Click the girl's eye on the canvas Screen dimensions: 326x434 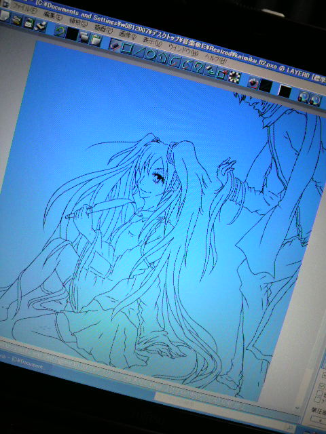158,176
